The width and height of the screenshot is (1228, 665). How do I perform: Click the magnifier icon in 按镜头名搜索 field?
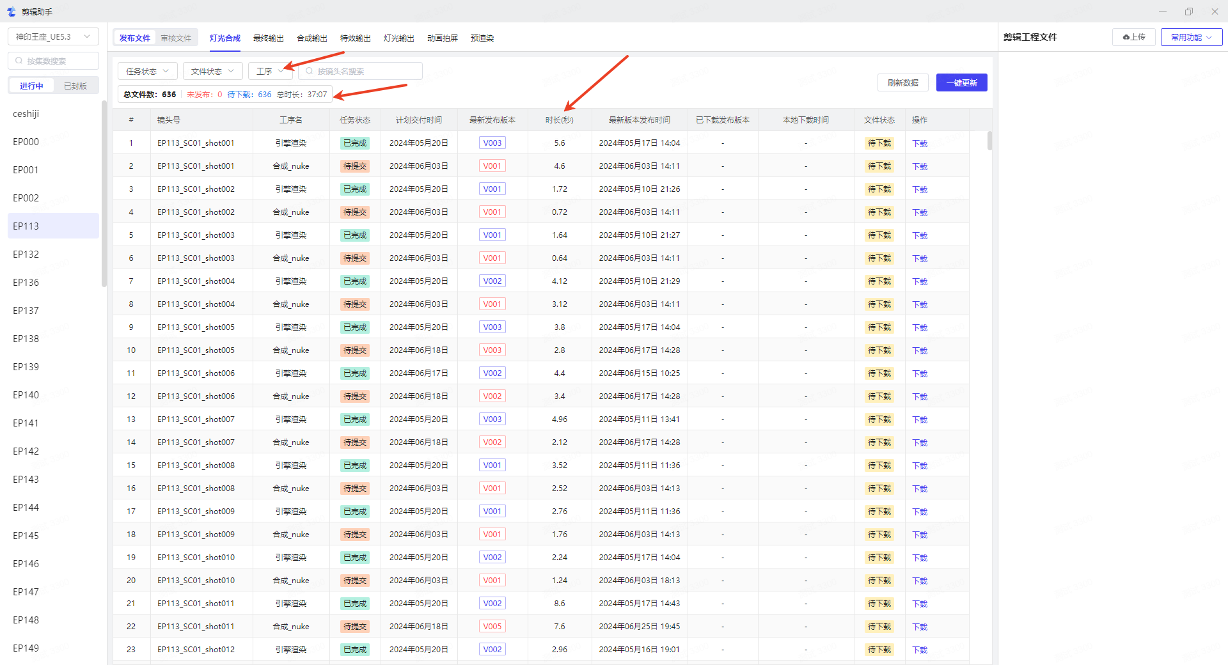[310, 71]
